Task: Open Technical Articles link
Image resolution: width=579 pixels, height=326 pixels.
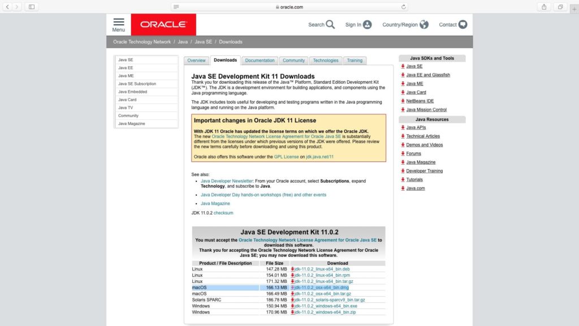Action: (423, 136)
